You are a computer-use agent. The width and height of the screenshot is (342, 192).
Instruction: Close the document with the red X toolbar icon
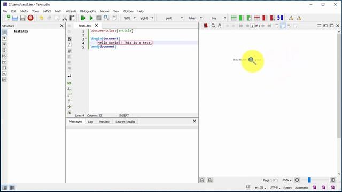point(30,18)
